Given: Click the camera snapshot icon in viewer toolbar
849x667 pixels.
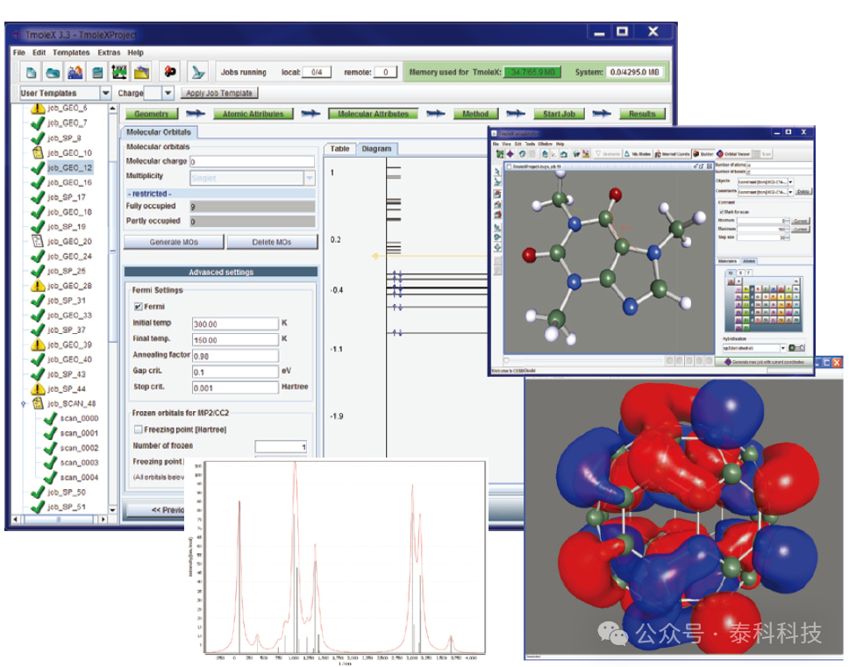Looking at the screenshot, I should pos(564,154).
